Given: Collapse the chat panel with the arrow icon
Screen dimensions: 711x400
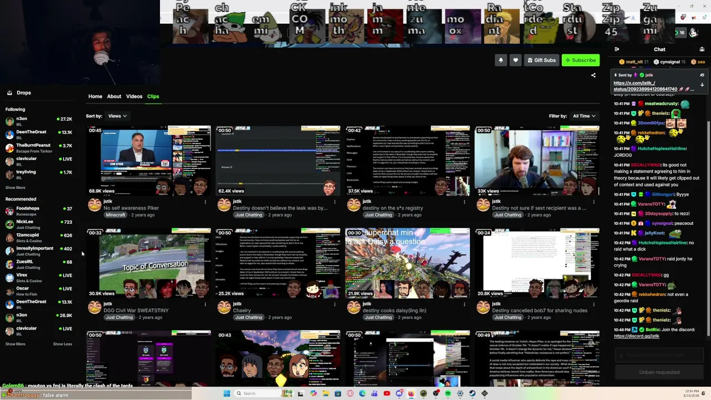Looking at the screenshot, I should 617,49.
